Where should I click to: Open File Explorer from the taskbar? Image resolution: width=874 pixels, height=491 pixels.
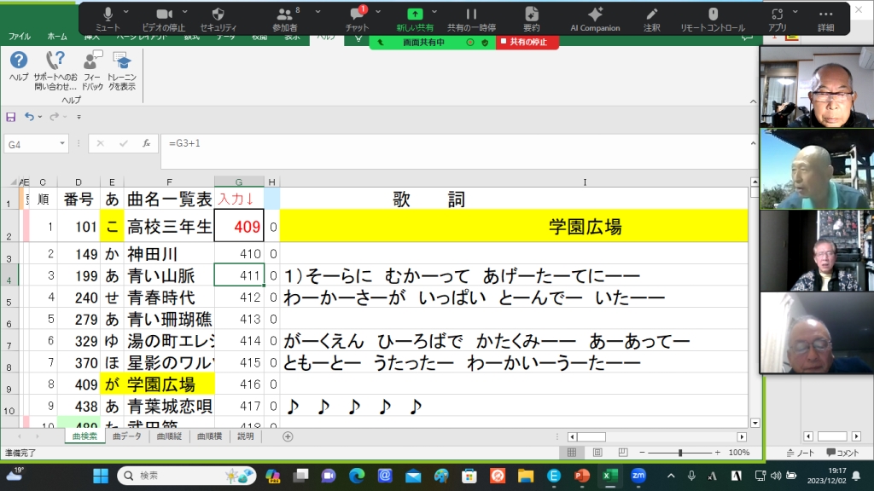click(525, 476)
